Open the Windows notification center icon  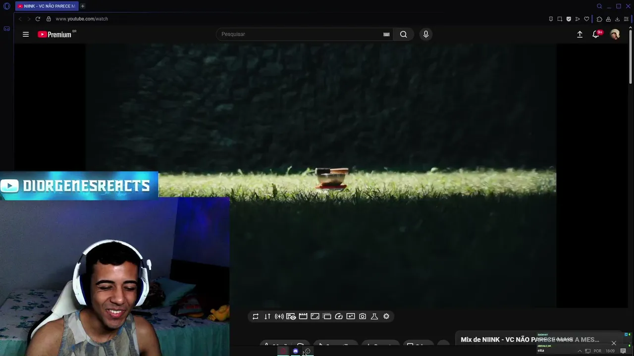[x=623, y=351]
